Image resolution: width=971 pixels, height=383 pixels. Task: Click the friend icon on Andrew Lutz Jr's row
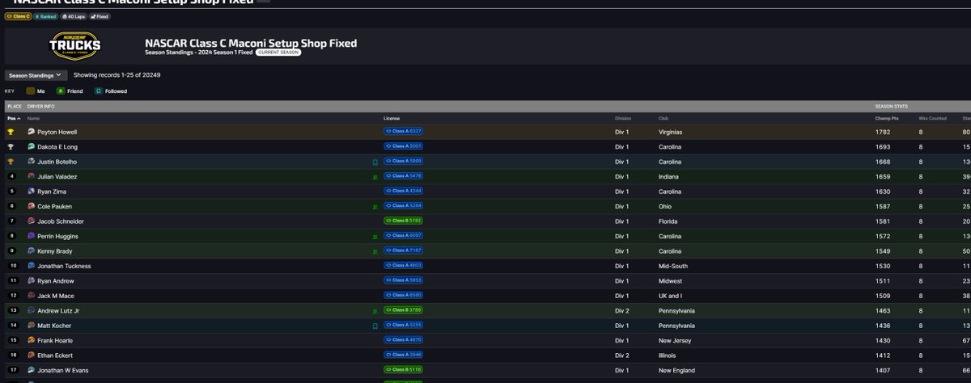[x=375, y=310]
